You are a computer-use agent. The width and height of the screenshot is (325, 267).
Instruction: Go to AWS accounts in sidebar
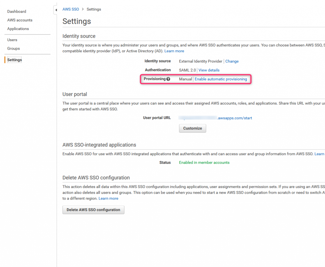(20, 20)
